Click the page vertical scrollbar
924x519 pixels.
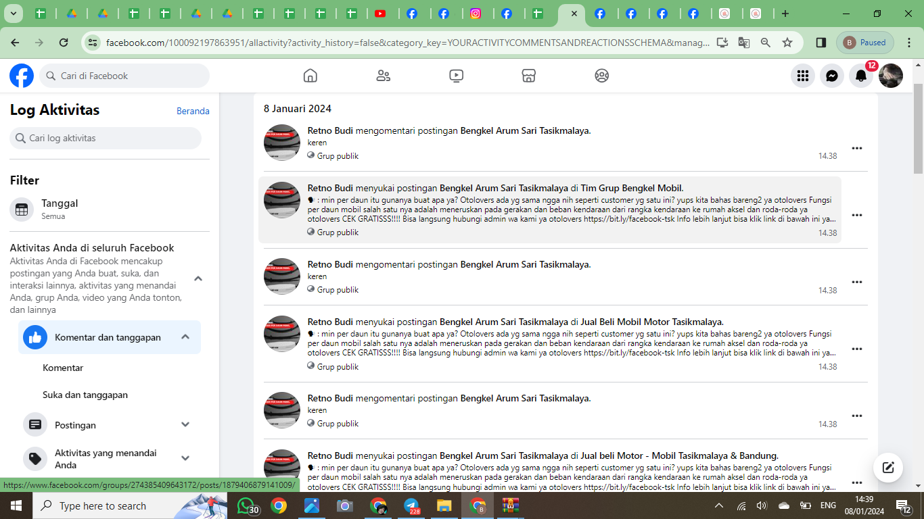pyautogui.click(x=918, y=128)
